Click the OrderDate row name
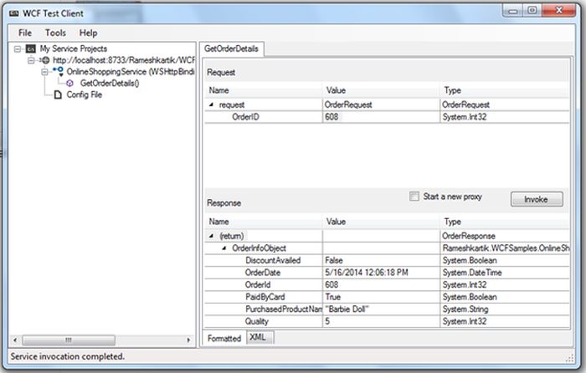This screenshot has height=373, width=586. (x=263, y=273)
